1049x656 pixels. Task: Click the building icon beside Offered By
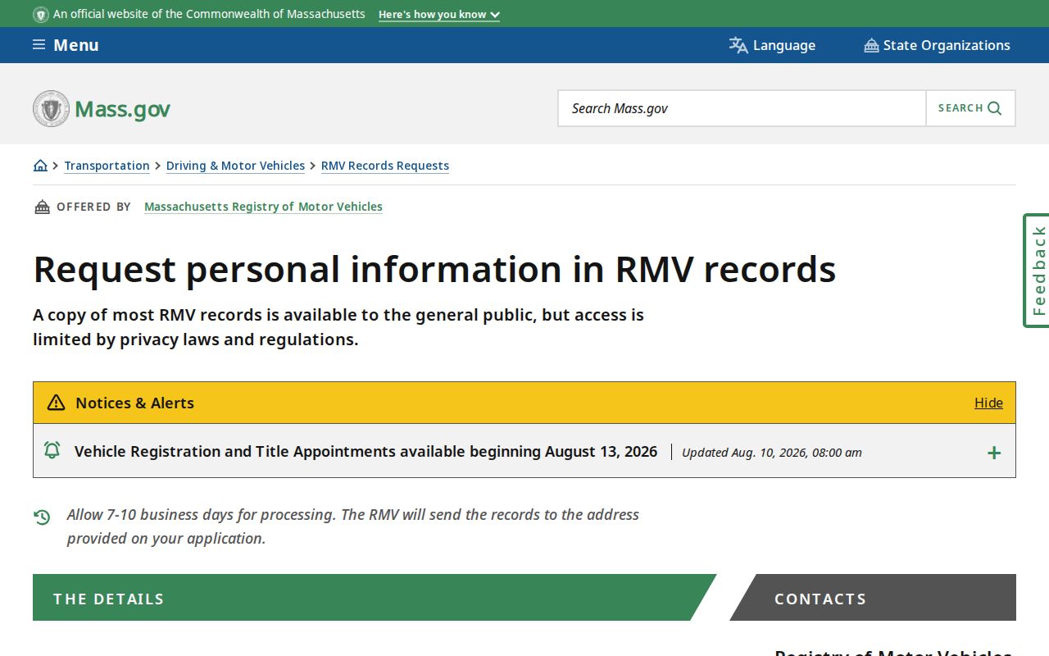point(42,207)
